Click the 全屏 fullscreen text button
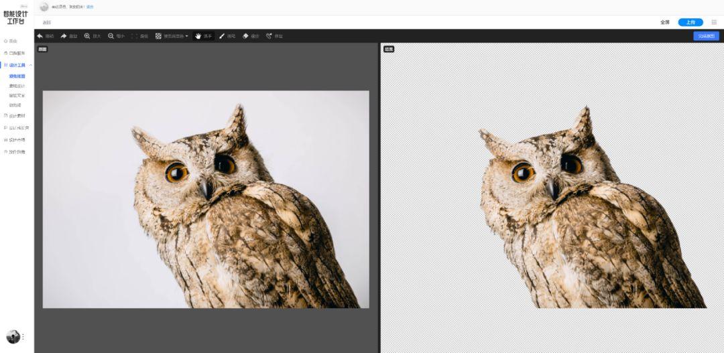 [x=664, y=22]
